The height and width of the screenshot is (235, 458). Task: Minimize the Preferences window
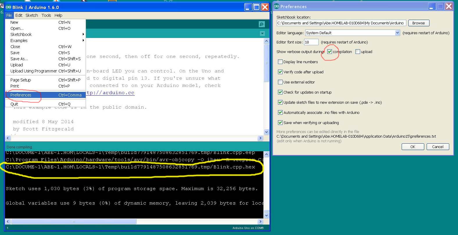point(432,6)
